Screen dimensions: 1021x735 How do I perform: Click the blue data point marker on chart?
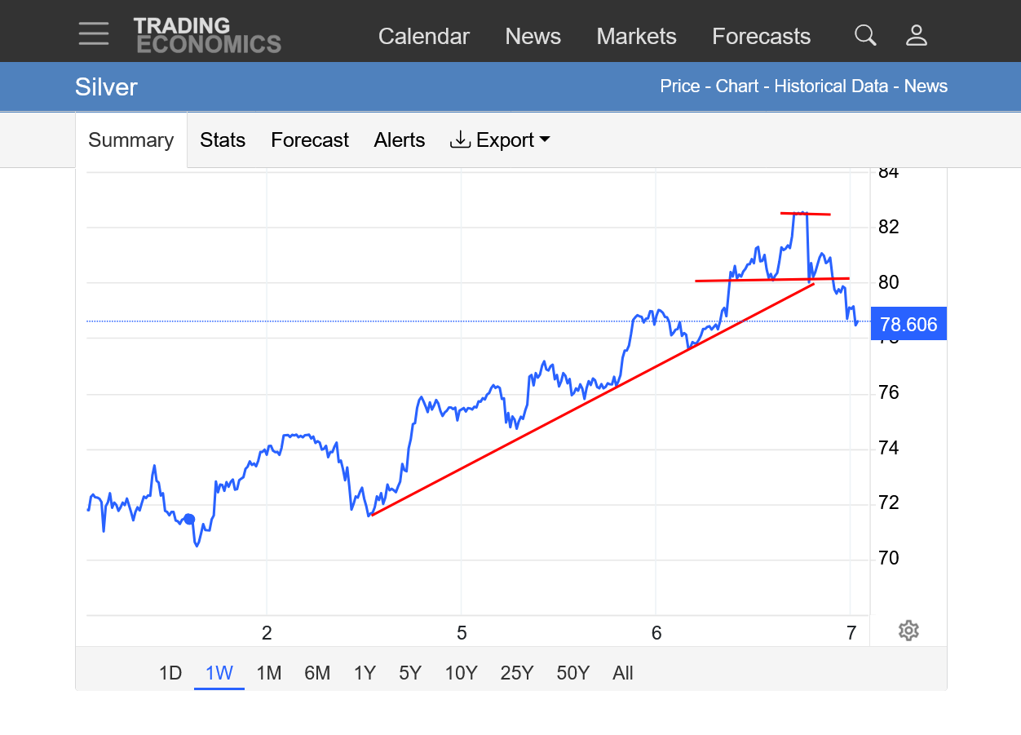(x=189, y=519)
